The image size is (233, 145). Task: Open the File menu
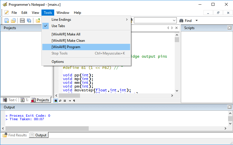coord(14,13)
